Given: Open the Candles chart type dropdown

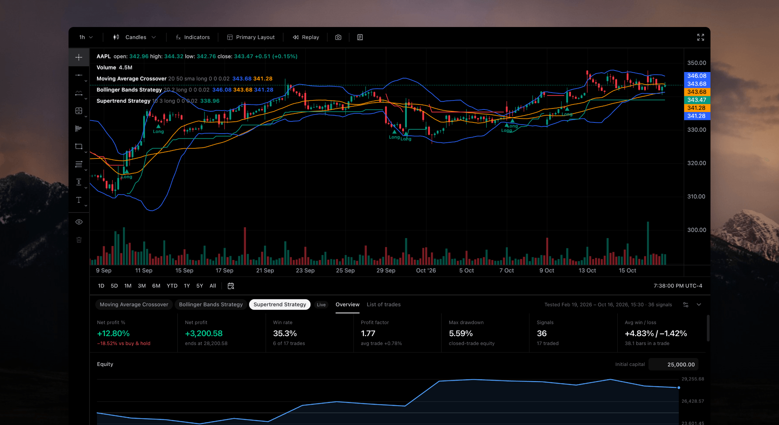Looking at the screenshot, I should click(135, 37).
